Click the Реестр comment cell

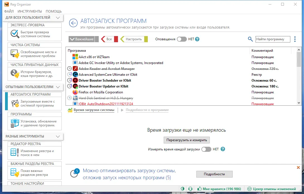(257, 75)
